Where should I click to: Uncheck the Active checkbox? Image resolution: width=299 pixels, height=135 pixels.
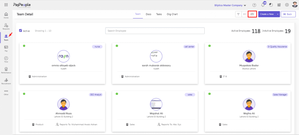[20, 31]
